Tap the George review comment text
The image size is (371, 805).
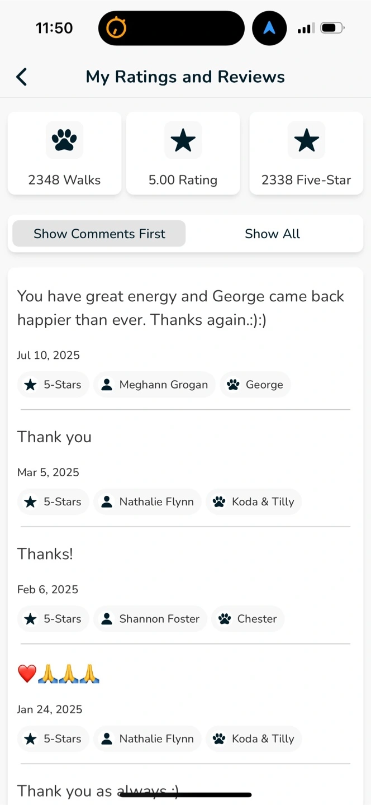coord(180,307)
